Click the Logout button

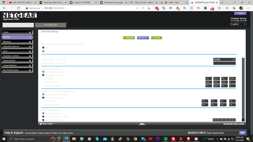click(x=240, y=13)
